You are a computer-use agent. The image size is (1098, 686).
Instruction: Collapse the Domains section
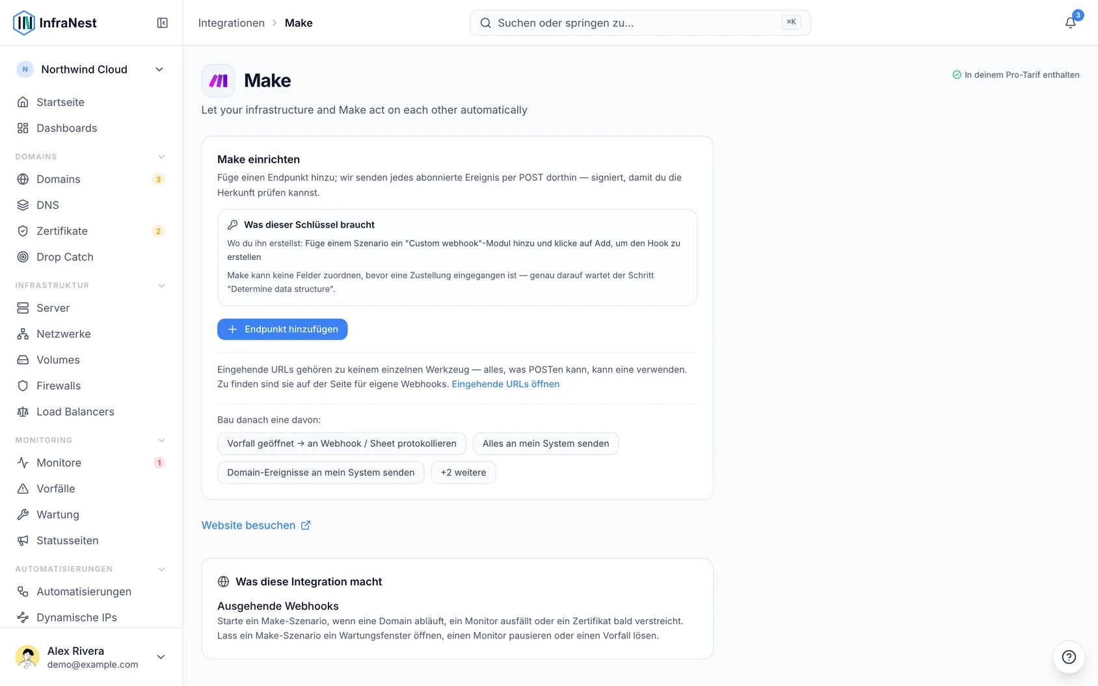click(161, 157)
